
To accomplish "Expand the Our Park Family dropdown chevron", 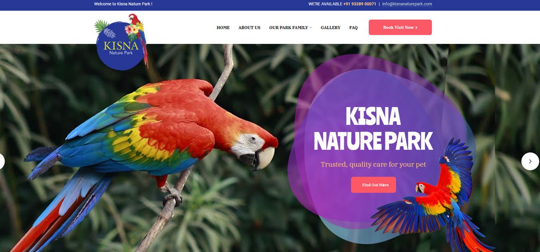I will click(x=311, y=28).
